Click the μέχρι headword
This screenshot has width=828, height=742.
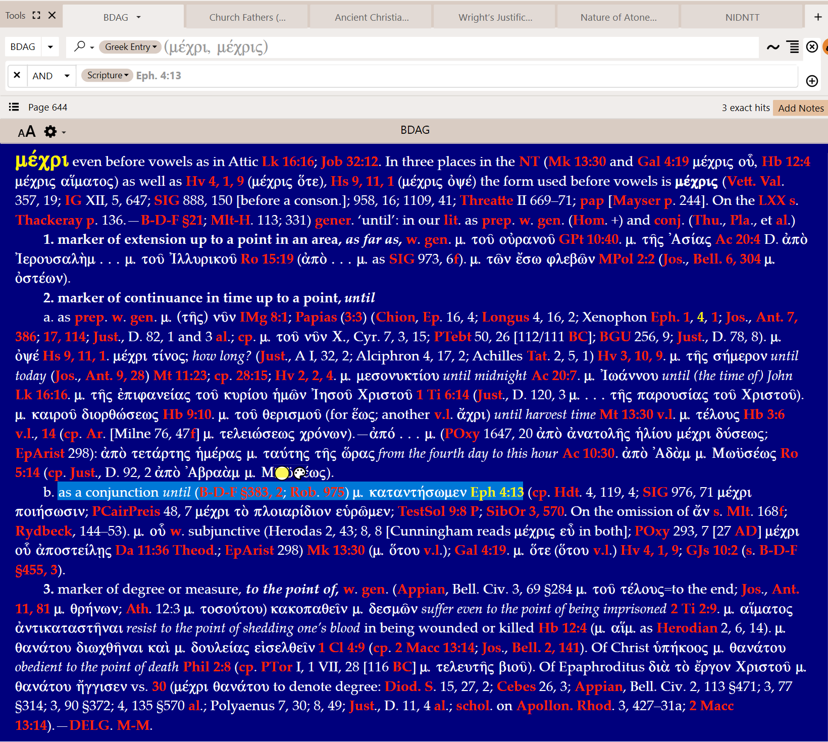pos(42,160)
